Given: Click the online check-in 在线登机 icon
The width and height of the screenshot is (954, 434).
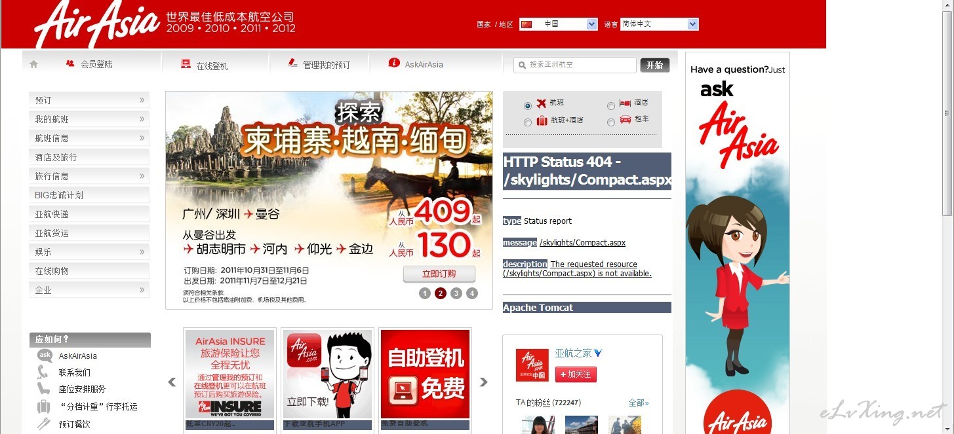Looking at the screenshot, I should [186, 64].
